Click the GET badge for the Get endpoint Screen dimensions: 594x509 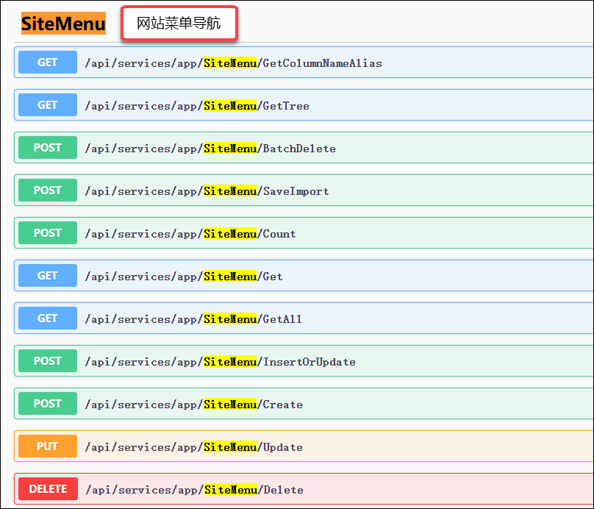tap(48, 276)
